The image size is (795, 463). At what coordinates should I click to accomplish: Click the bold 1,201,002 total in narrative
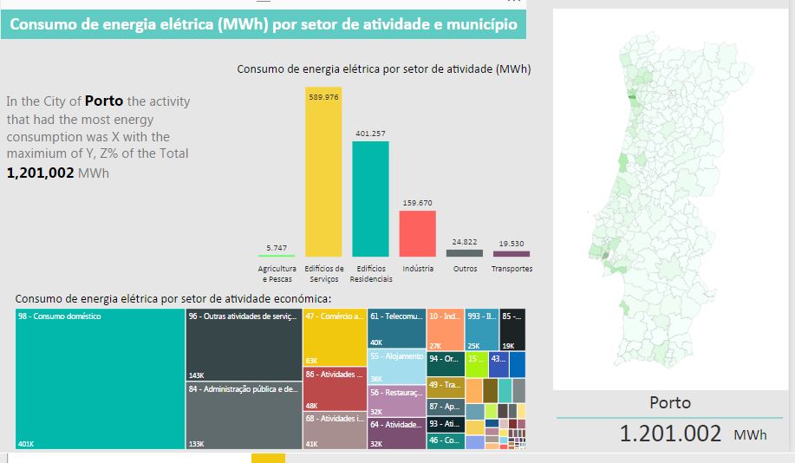point(40,173)
